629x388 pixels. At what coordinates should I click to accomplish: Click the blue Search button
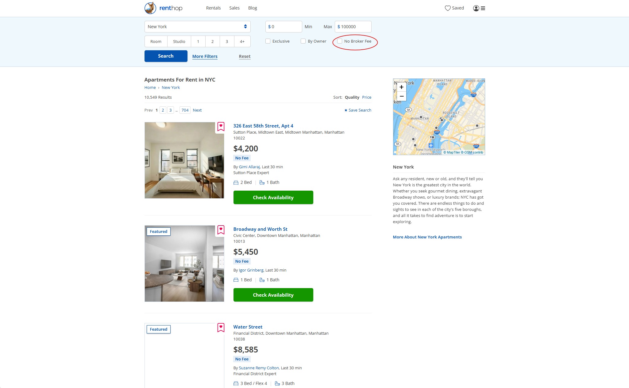tap(166, 56)
